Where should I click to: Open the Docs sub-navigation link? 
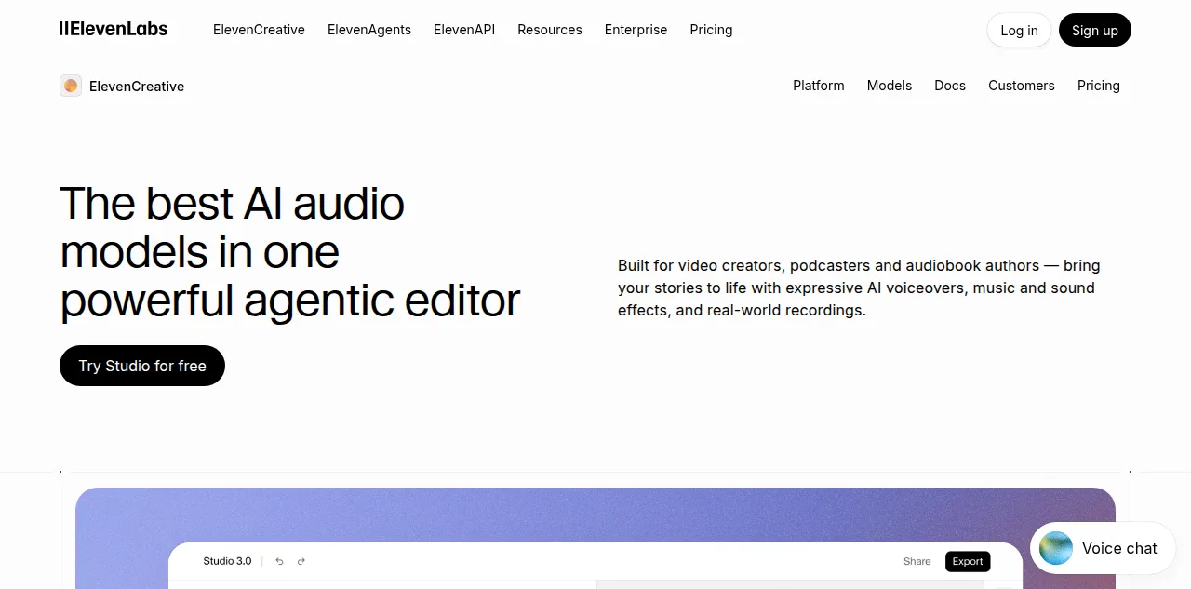pyautogui.click(x=950, y=86)
